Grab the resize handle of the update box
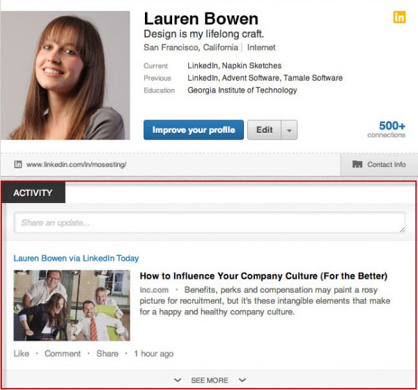Screen dimensions: 418x390 pos(402,229)
